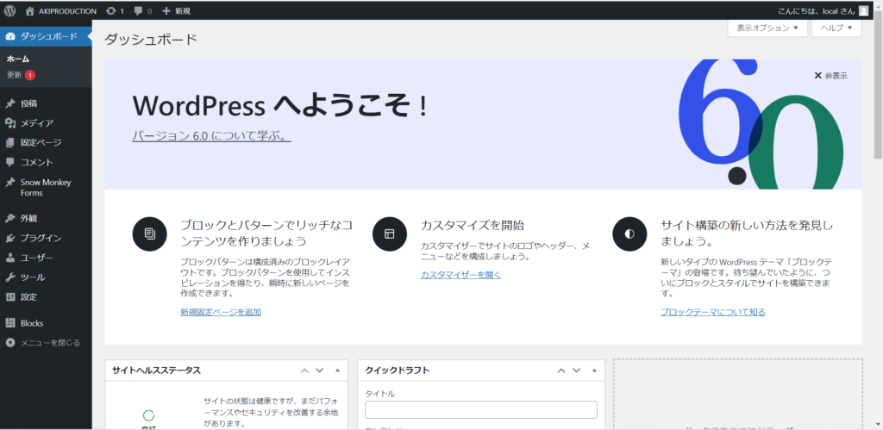Viewport: 883px width, 430px height.
Task: Click ブロックテーマについて知る link
Action: 713,312
